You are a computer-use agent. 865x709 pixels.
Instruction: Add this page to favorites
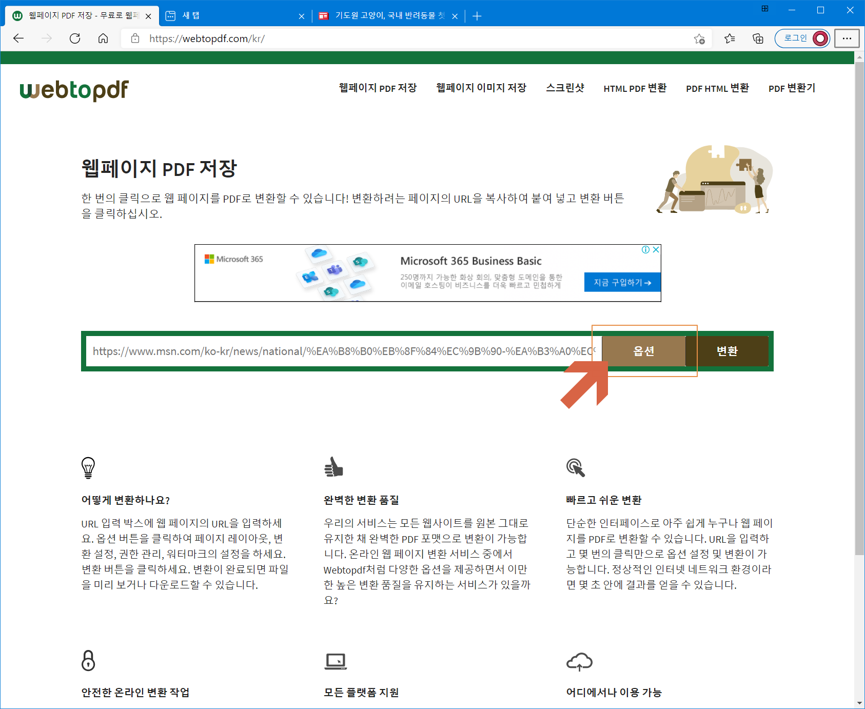[x=699, y=38]
